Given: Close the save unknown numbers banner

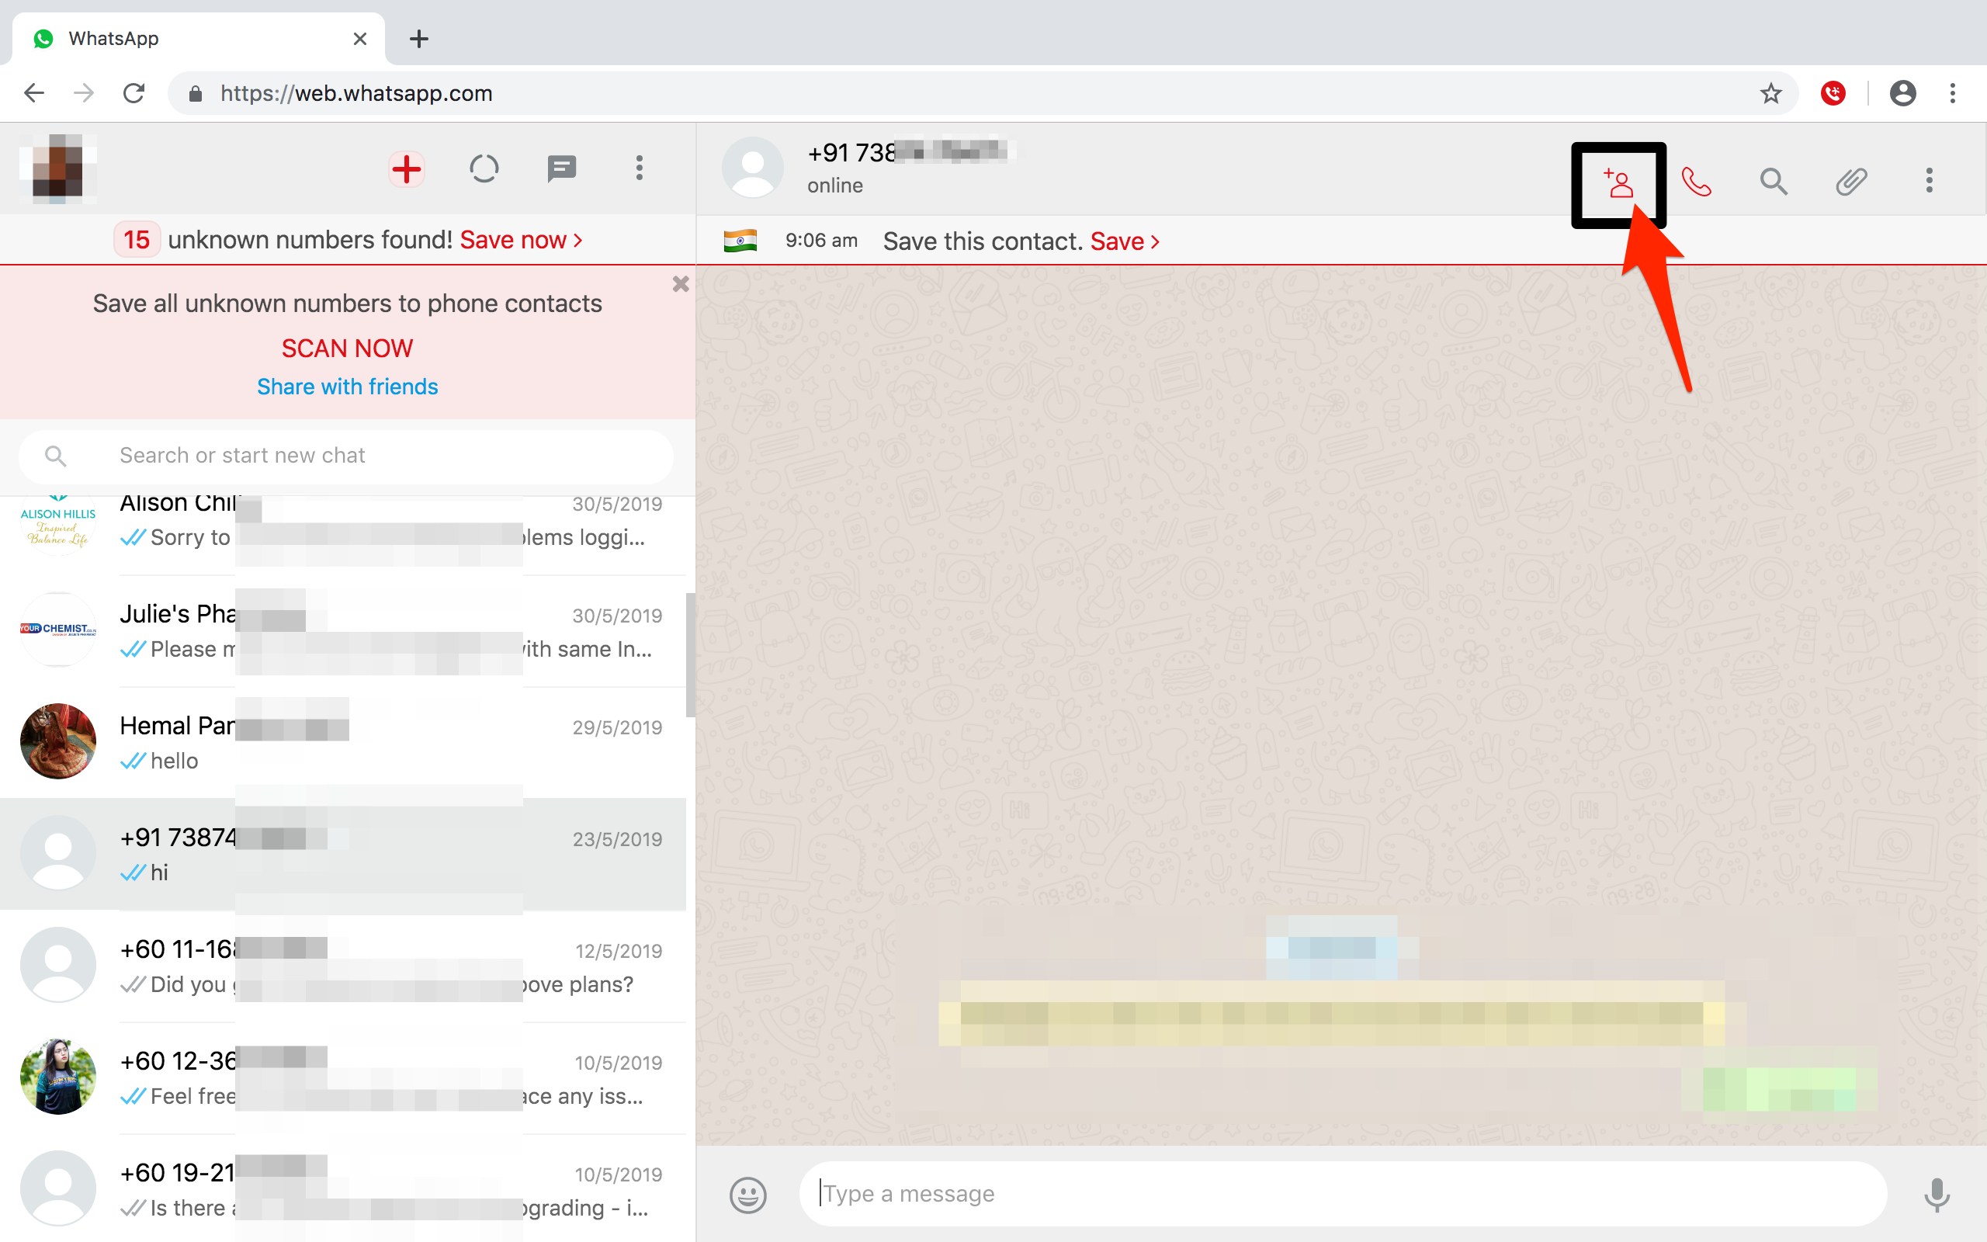Looking at the screenshot, I should pos(680,284).
